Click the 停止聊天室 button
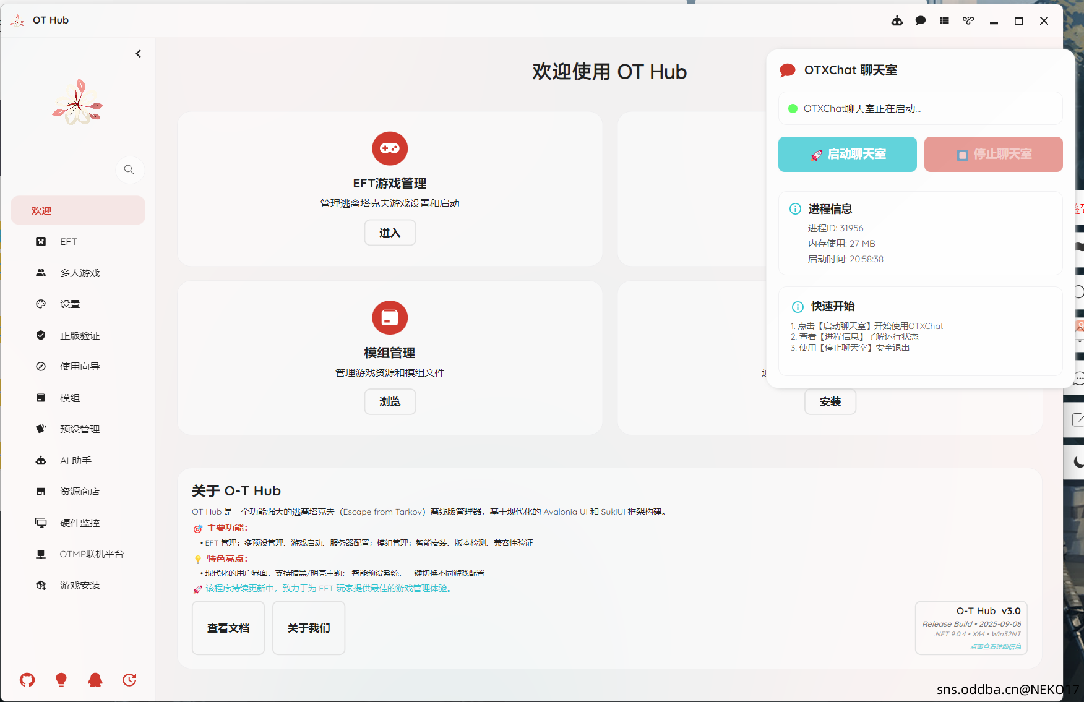Viewport: 1084px width, 702px height. (994, 154)
